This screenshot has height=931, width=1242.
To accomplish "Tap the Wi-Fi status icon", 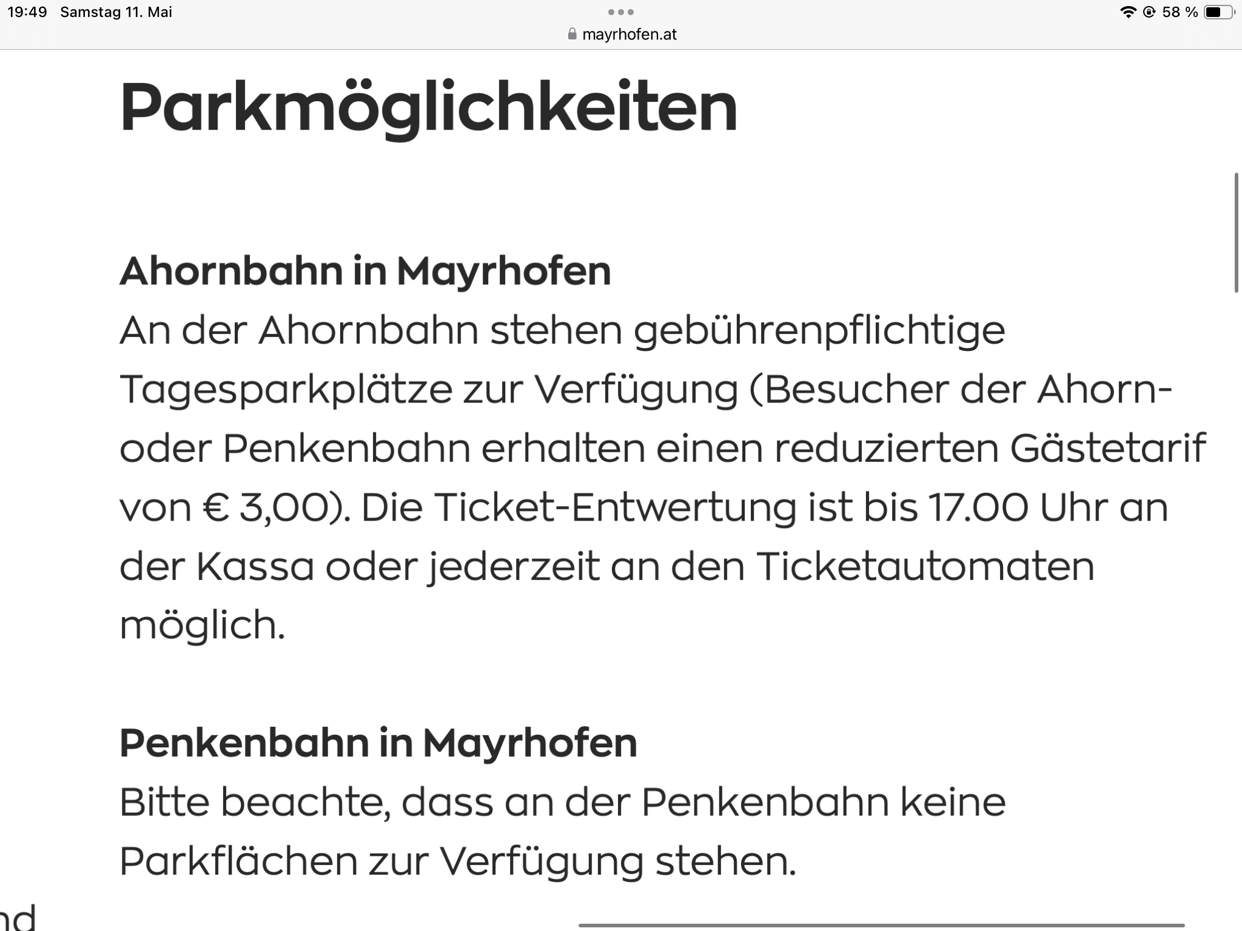I will point(1128,12).
